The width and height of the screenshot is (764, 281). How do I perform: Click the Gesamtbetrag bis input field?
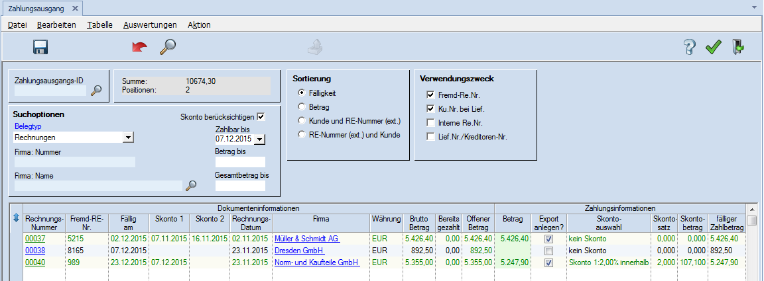click(x=239, y=186)
